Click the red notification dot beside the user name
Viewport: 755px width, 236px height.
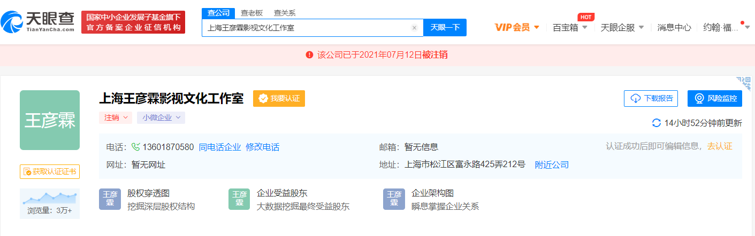pos(742,23)
